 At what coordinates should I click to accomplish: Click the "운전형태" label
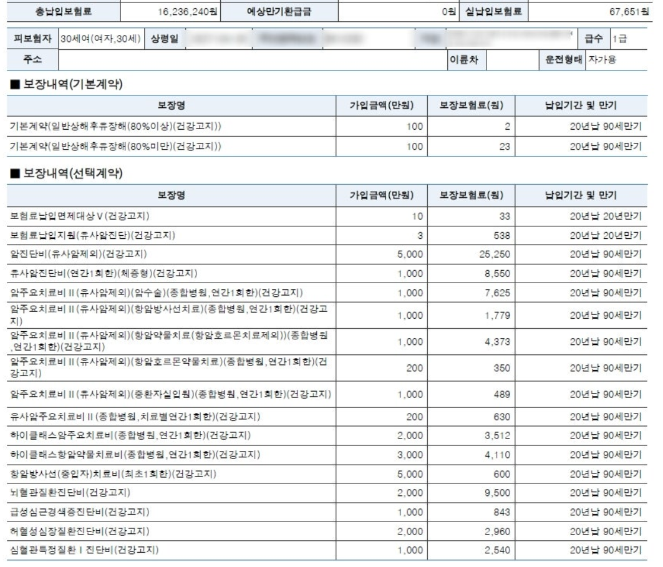click(564, 60)
